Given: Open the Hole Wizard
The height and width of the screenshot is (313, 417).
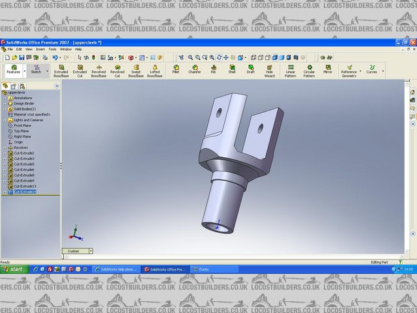Looking at the screenshot, I should click(269, 70).
